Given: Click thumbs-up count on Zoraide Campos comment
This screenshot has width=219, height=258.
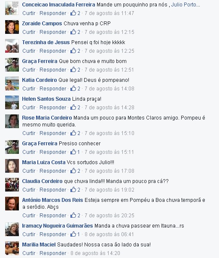Looking at the screenshot, I should (75, 32).
